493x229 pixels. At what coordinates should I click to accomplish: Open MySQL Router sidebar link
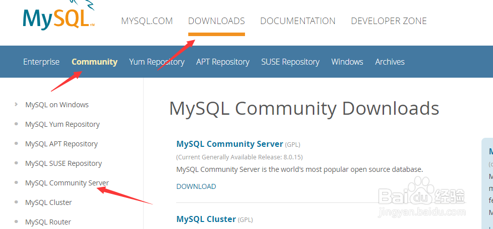pos(48,222)
